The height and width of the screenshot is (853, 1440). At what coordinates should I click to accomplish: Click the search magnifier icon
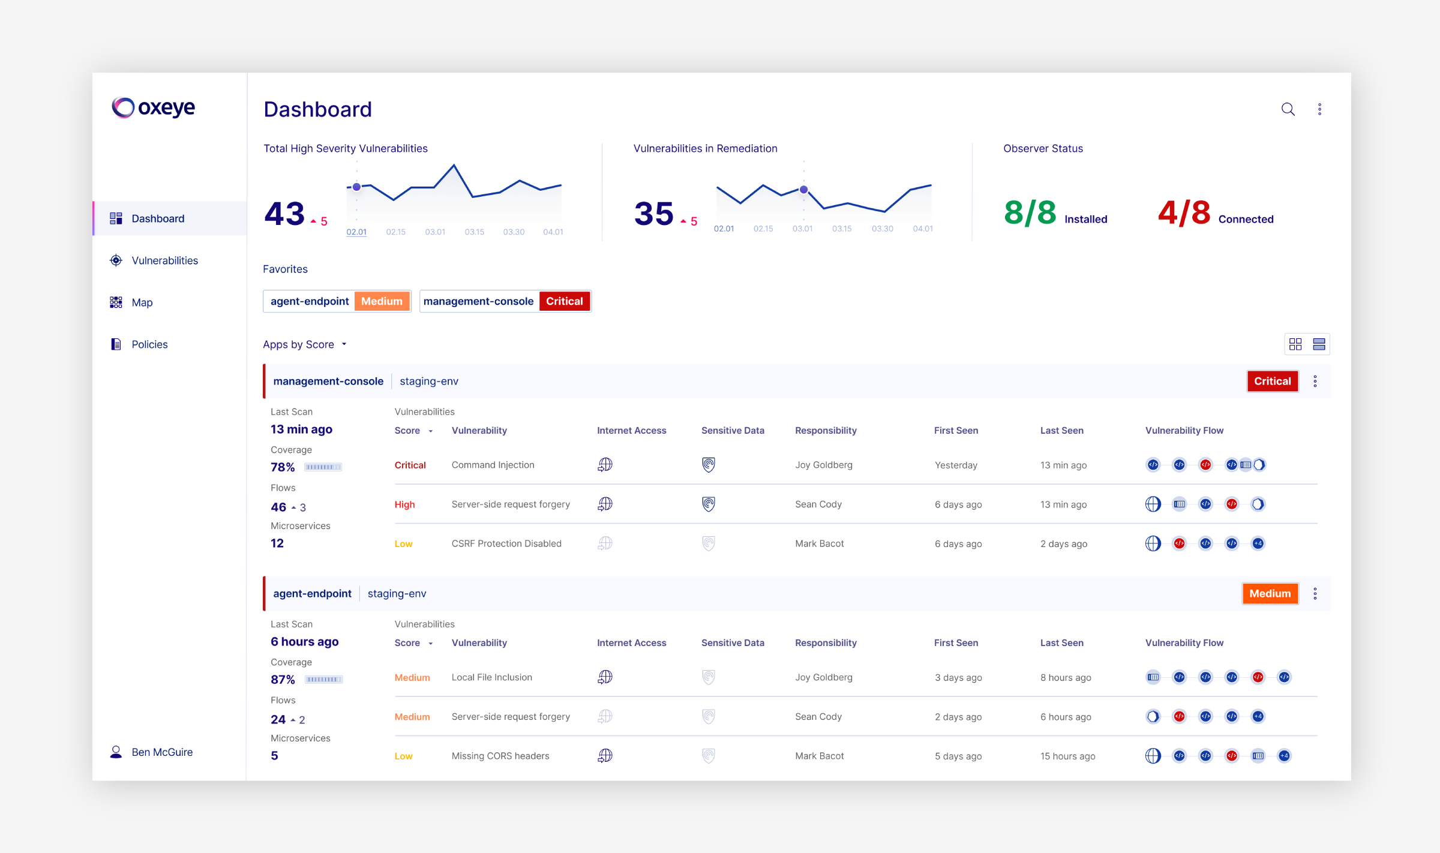1288,109
